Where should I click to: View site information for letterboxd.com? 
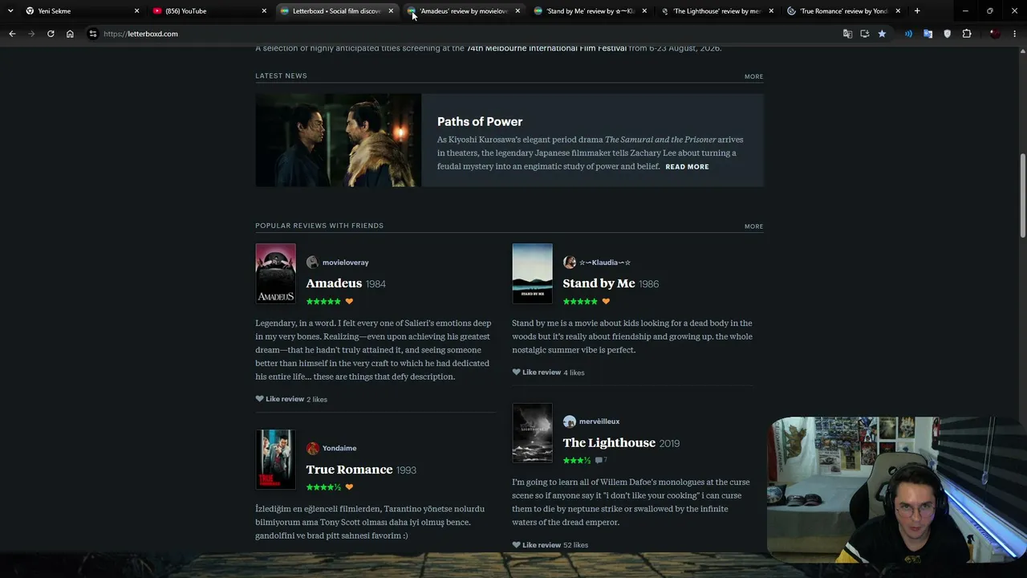[93, 34]
